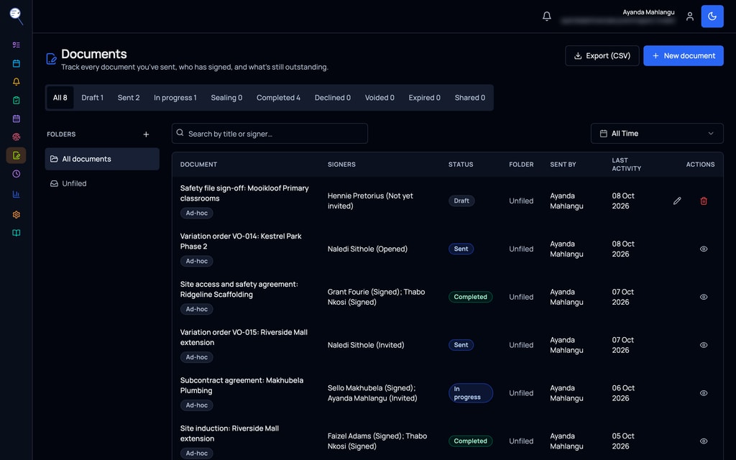This screenshot has height=460, width=736.
Task: Select the Declined 0 tab
Action: tap(332, 98)
